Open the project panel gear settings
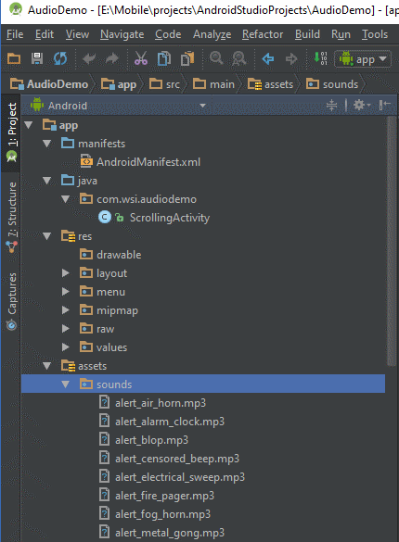Image resolution: width=399 pixels, height=542 pixels. [x=361, y=105]
